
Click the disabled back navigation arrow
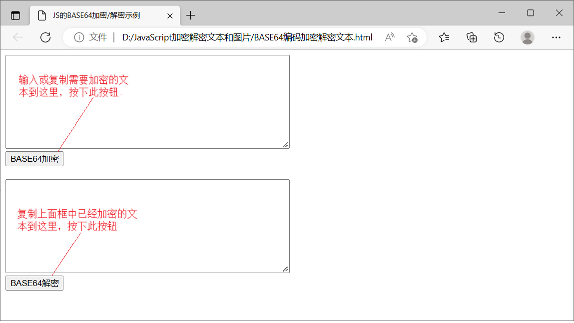tap(17, 37)
